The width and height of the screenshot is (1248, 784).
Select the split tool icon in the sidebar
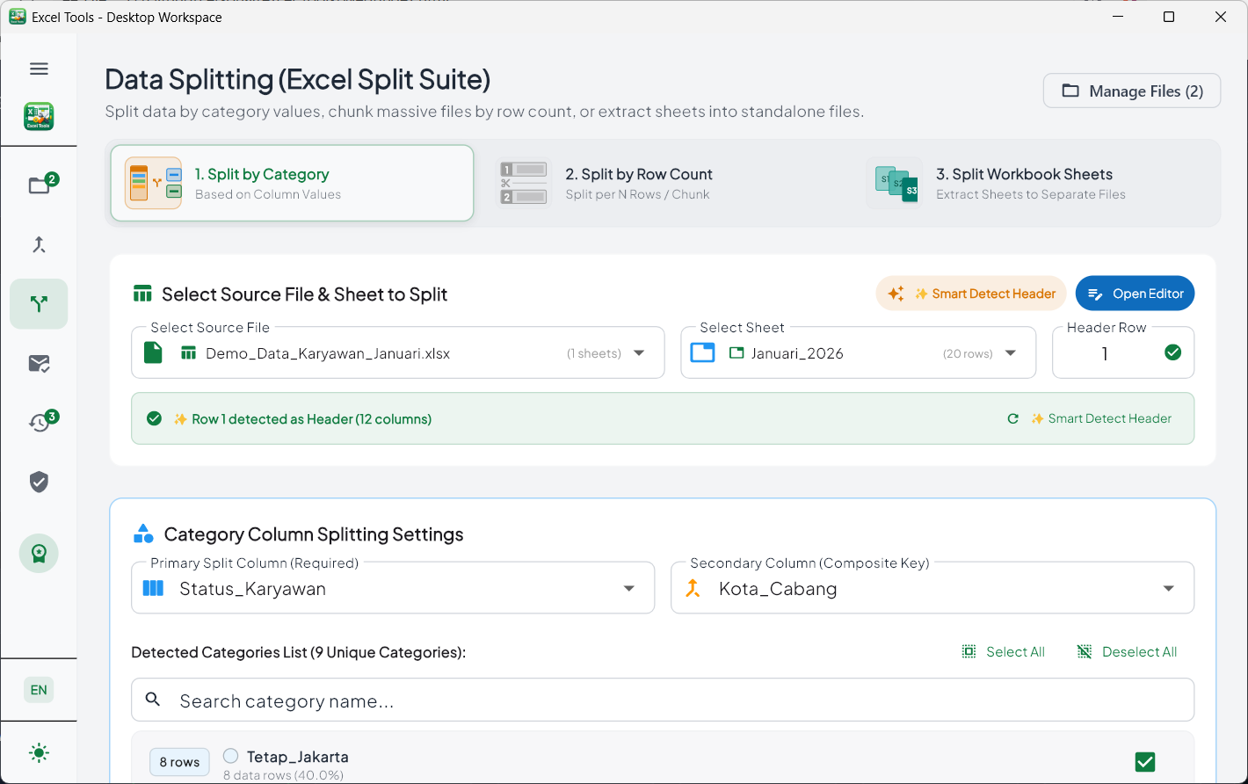click(x=39, y=304)
